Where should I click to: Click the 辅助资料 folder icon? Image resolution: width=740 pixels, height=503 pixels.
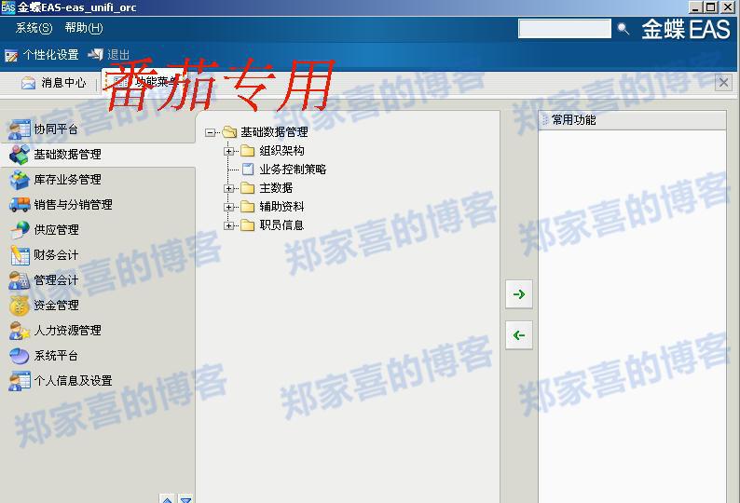point(247,207)
